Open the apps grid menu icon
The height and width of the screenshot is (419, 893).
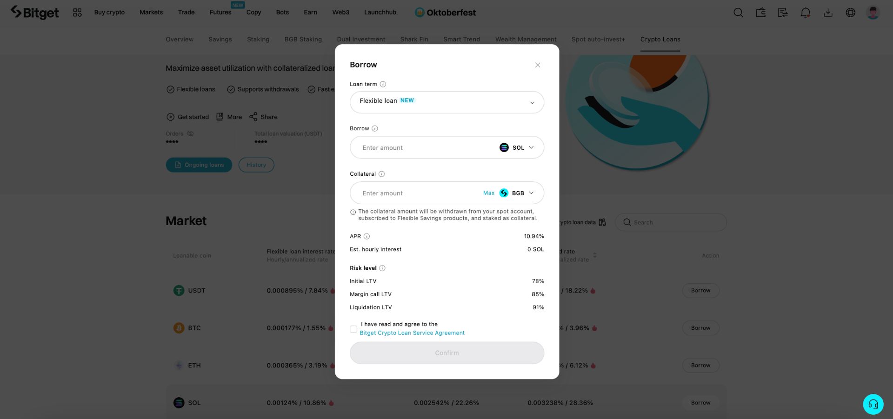77,13
